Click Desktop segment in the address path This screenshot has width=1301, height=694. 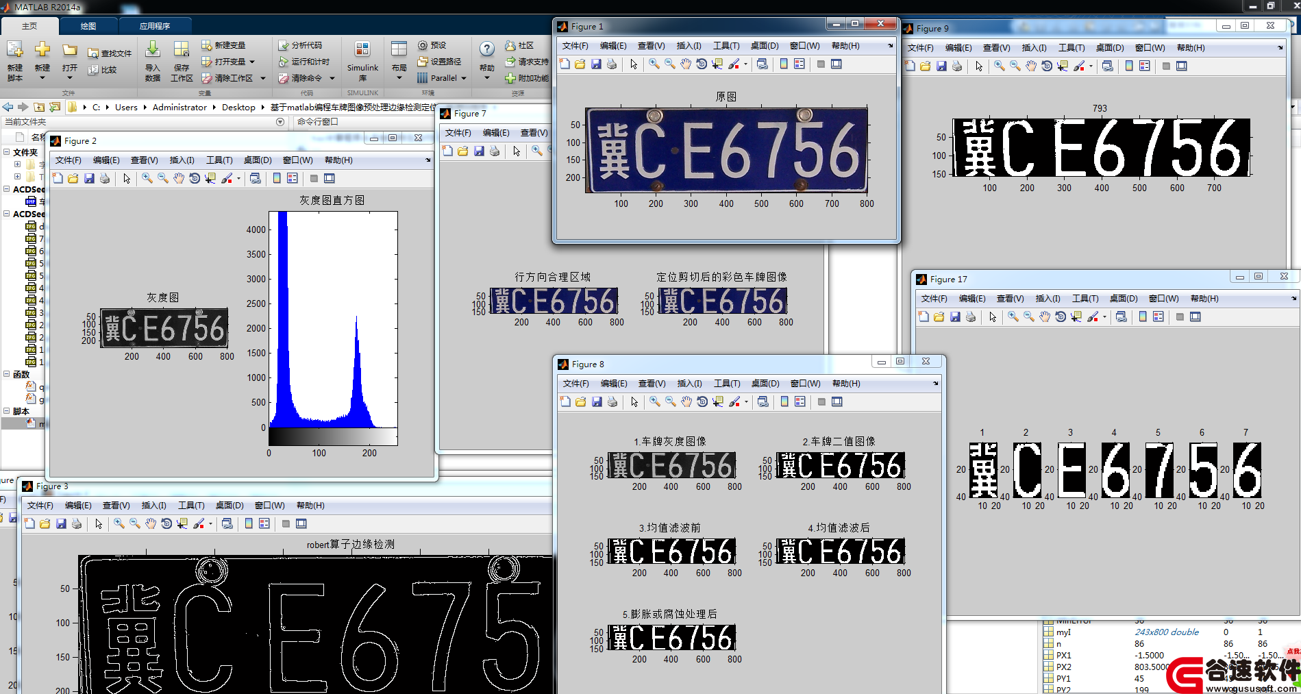tap(238, 107)
